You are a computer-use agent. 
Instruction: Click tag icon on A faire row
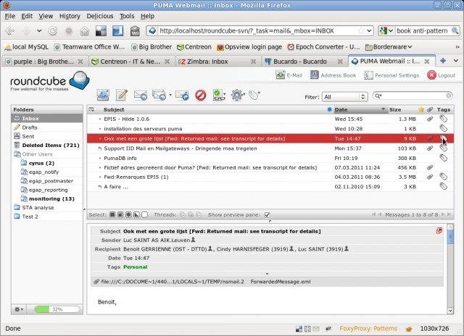443,186
